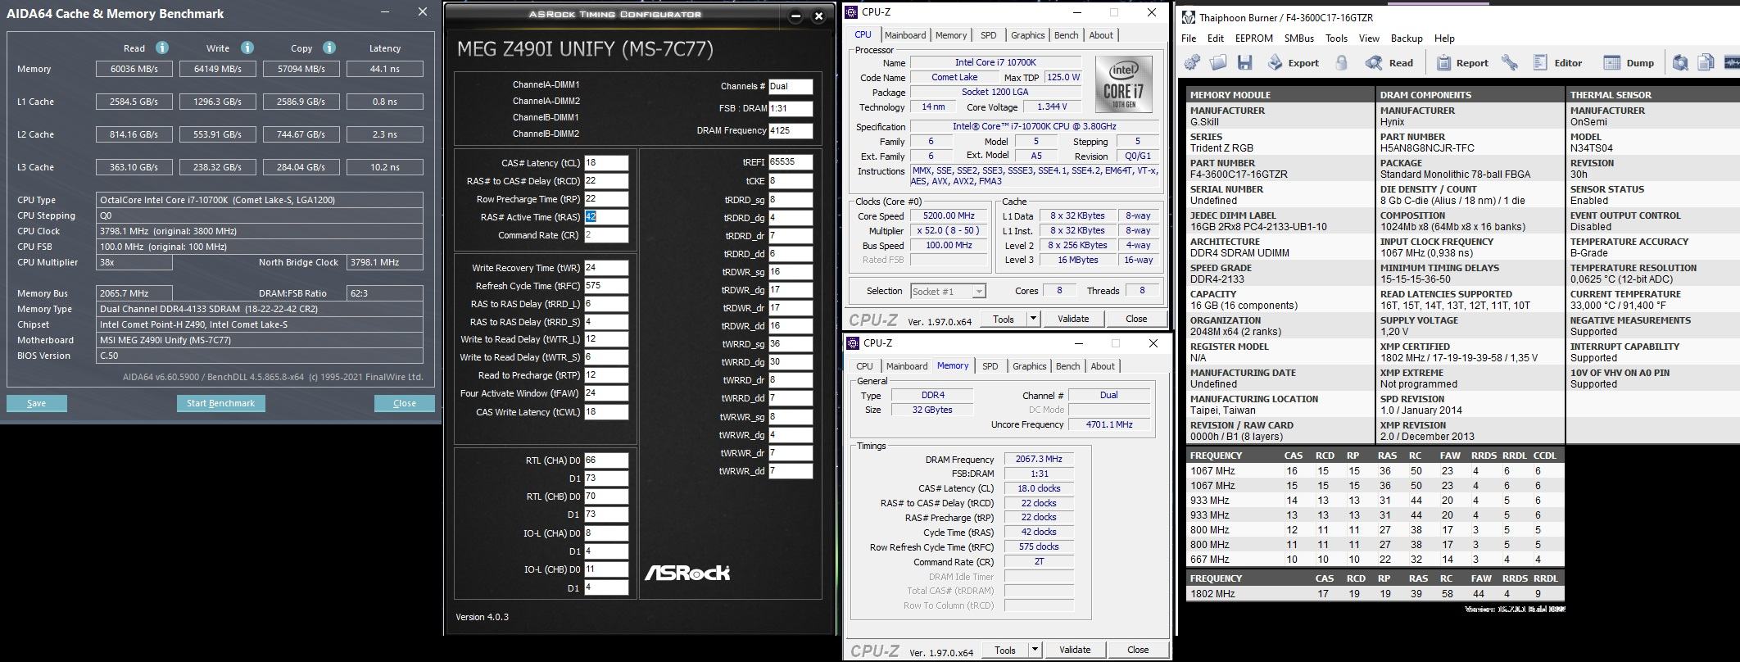This screenshot has height=662, width=1740.
Task: Open the Backup menu in Thaiphoon Burner
Action: click(x=1407, y=39)
